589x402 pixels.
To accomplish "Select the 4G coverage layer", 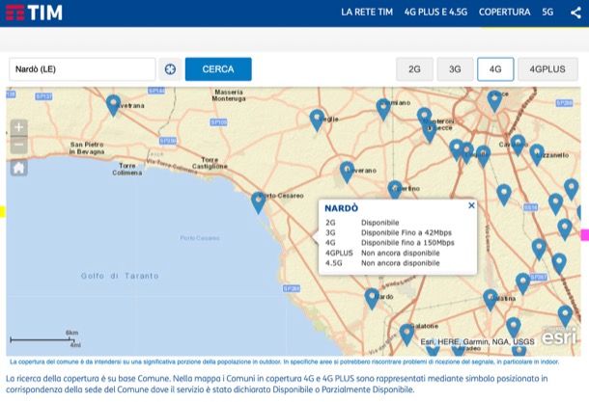I will [495, 69].
